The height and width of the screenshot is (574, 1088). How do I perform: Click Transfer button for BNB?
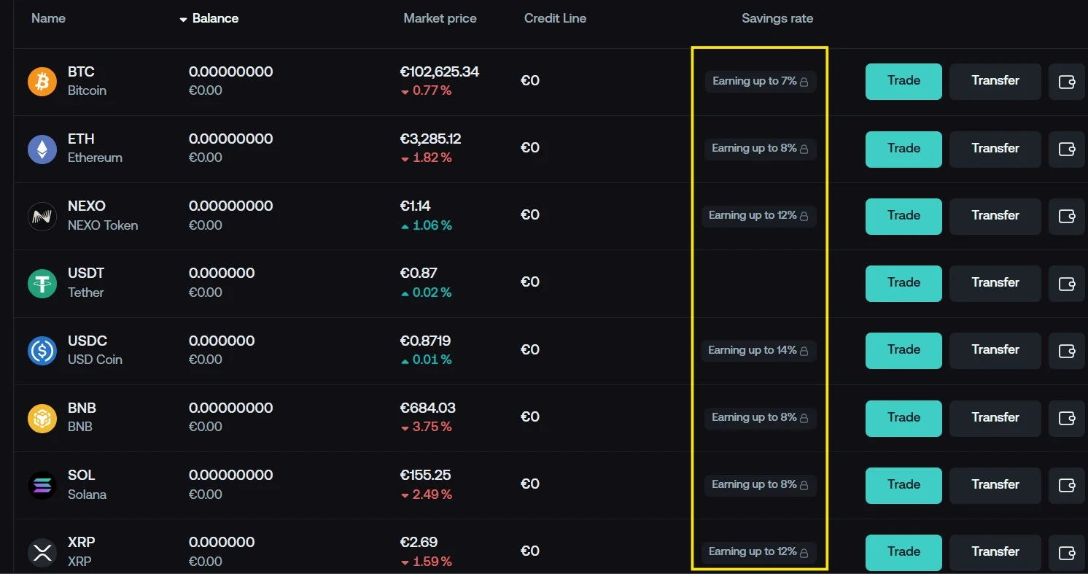point(995,418)
